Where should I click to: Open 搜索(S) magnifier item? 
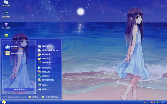pos(43,85)
